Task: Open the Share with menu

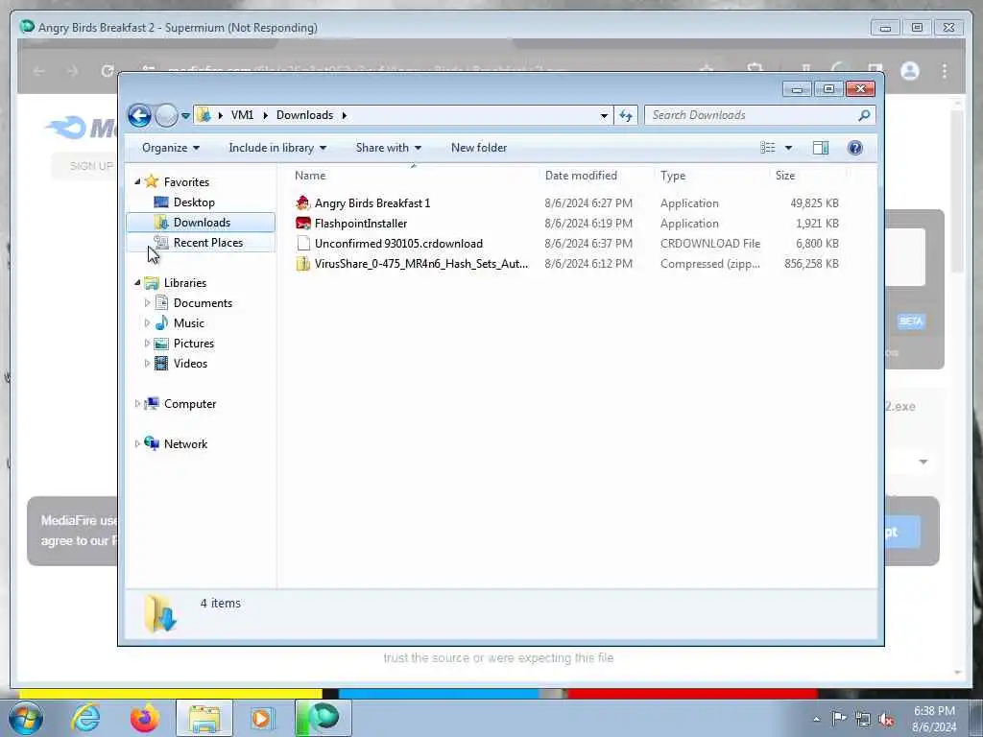Action: (388, 148)
